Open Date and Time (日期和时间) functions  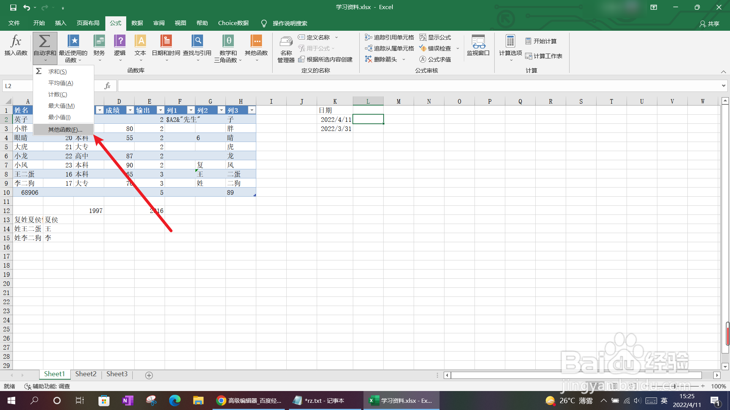pos(166,49)
